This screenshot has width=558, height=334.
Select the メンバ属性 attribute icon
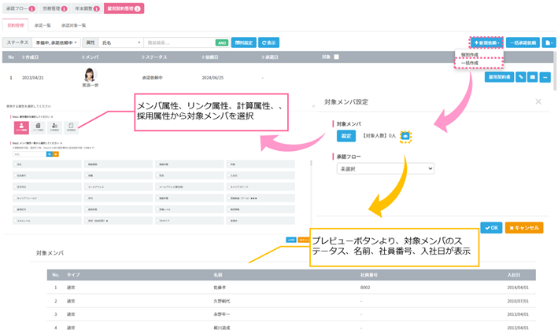[21, 127]
